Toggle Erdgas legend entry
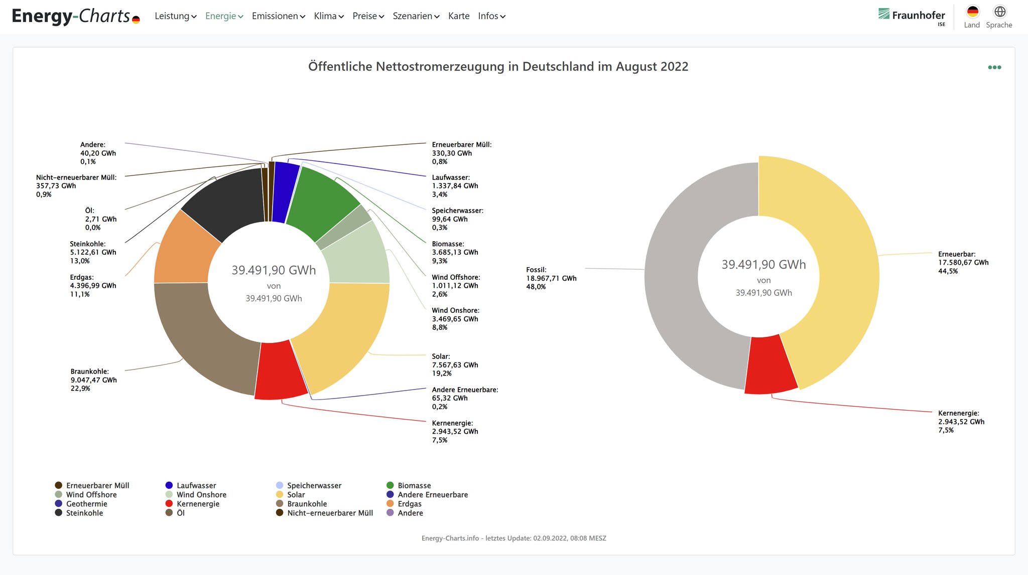Screen dimensions: 1028x575 point(410,504)
